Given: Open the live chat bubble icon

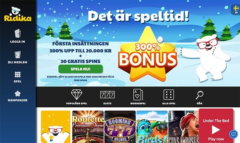Looking at the screenshot, I should (x=233, y=134).
